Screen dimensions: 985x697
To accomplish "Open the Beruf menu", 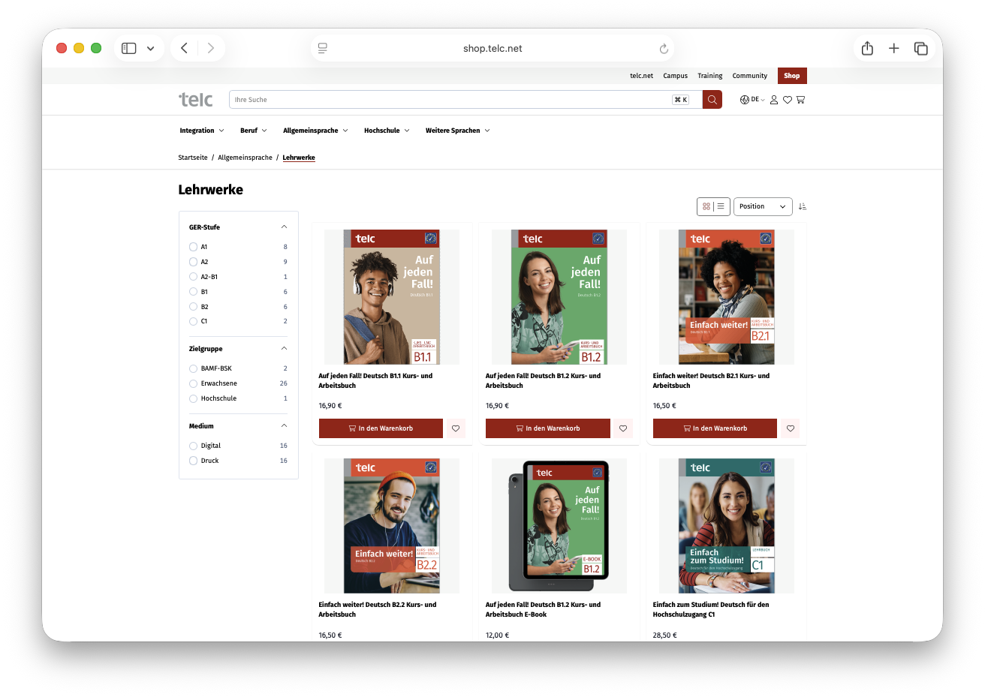I will 254,131.
